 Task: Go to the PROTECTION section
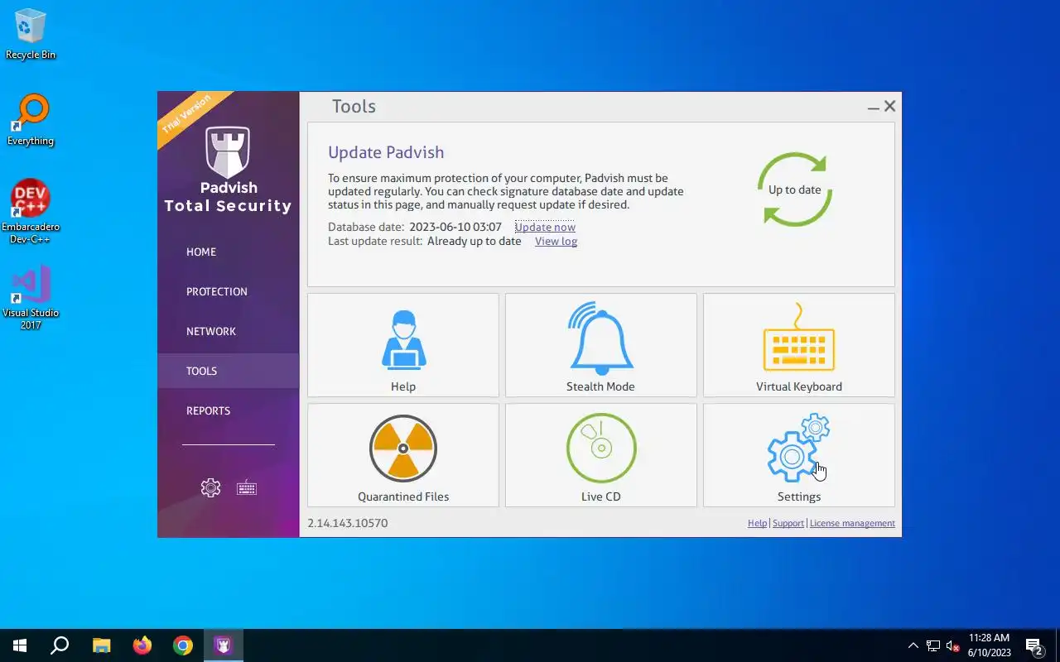(x=228, y=291)
